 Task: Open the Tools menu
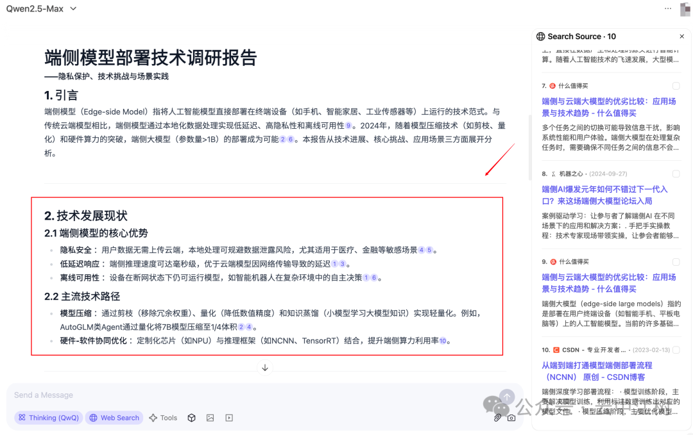163,417
